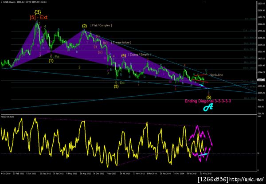Click the 31 May 2015 date label
This screenshot has width=266, height=184.
206,174
